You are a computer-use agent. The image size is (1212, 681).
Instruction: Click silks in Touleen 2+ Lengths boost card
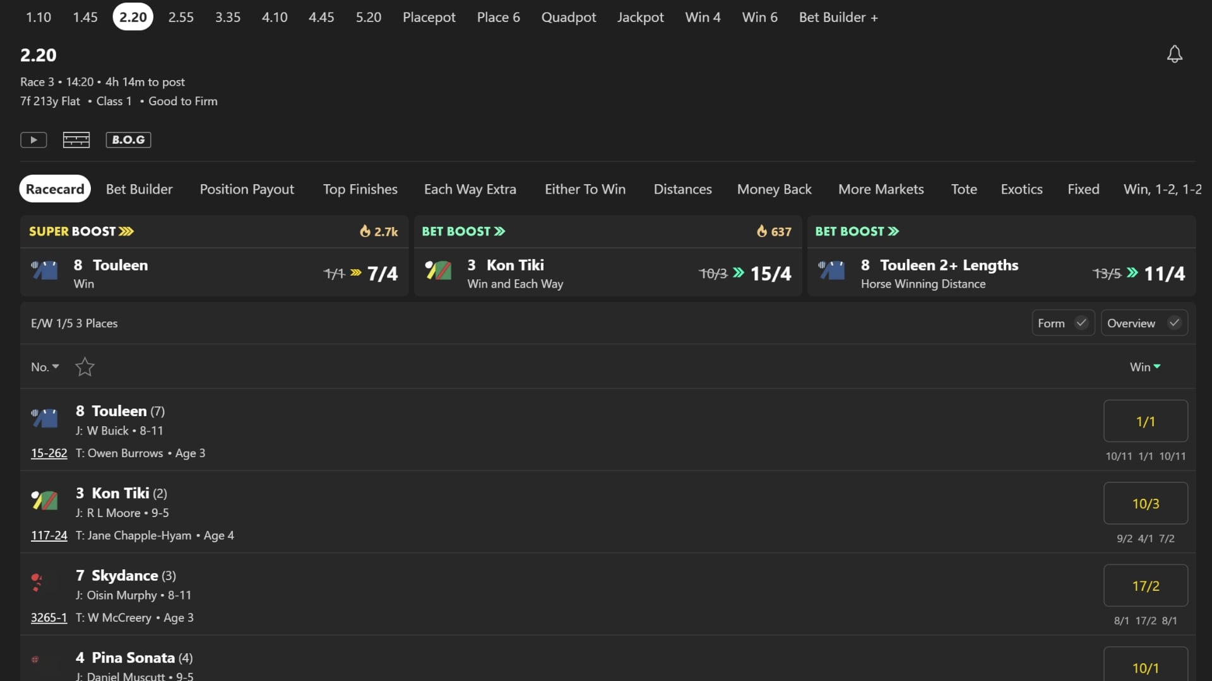coord(832,270)
